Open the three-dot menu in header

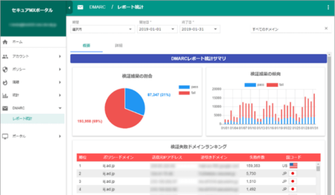pyautogui.click(x=328, y=7)
